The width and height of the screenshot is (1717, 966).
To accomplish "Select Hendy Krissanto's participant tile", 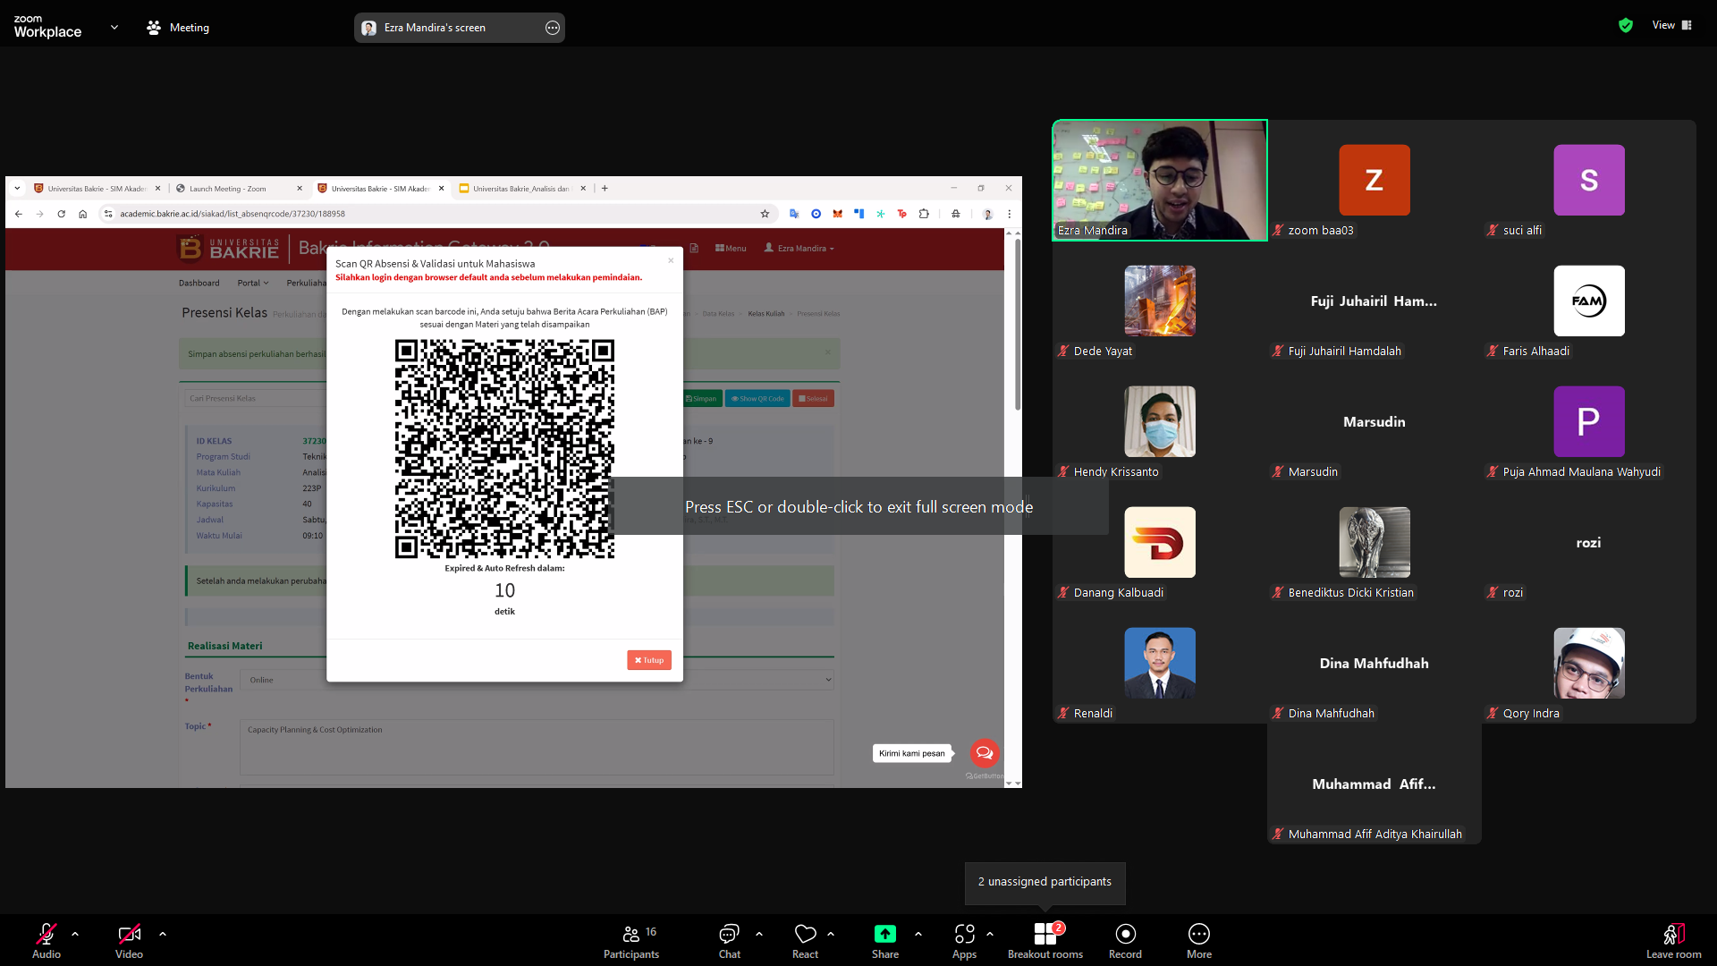I will click(1160, 422).
